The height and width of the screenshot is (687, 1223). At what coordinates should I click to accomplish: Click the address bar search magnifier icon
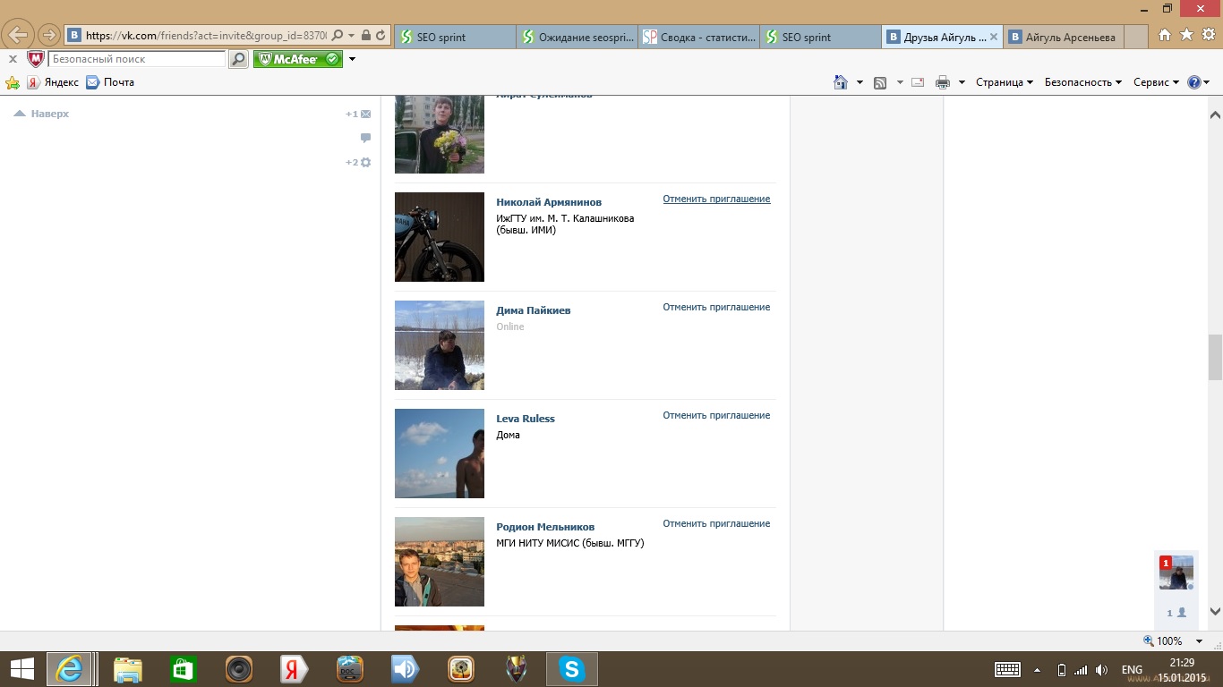pos(338,36)
